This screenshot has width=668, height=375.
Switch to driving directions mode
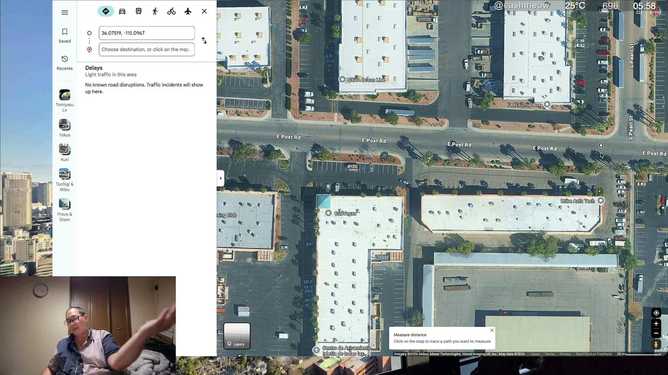point(122,11)
